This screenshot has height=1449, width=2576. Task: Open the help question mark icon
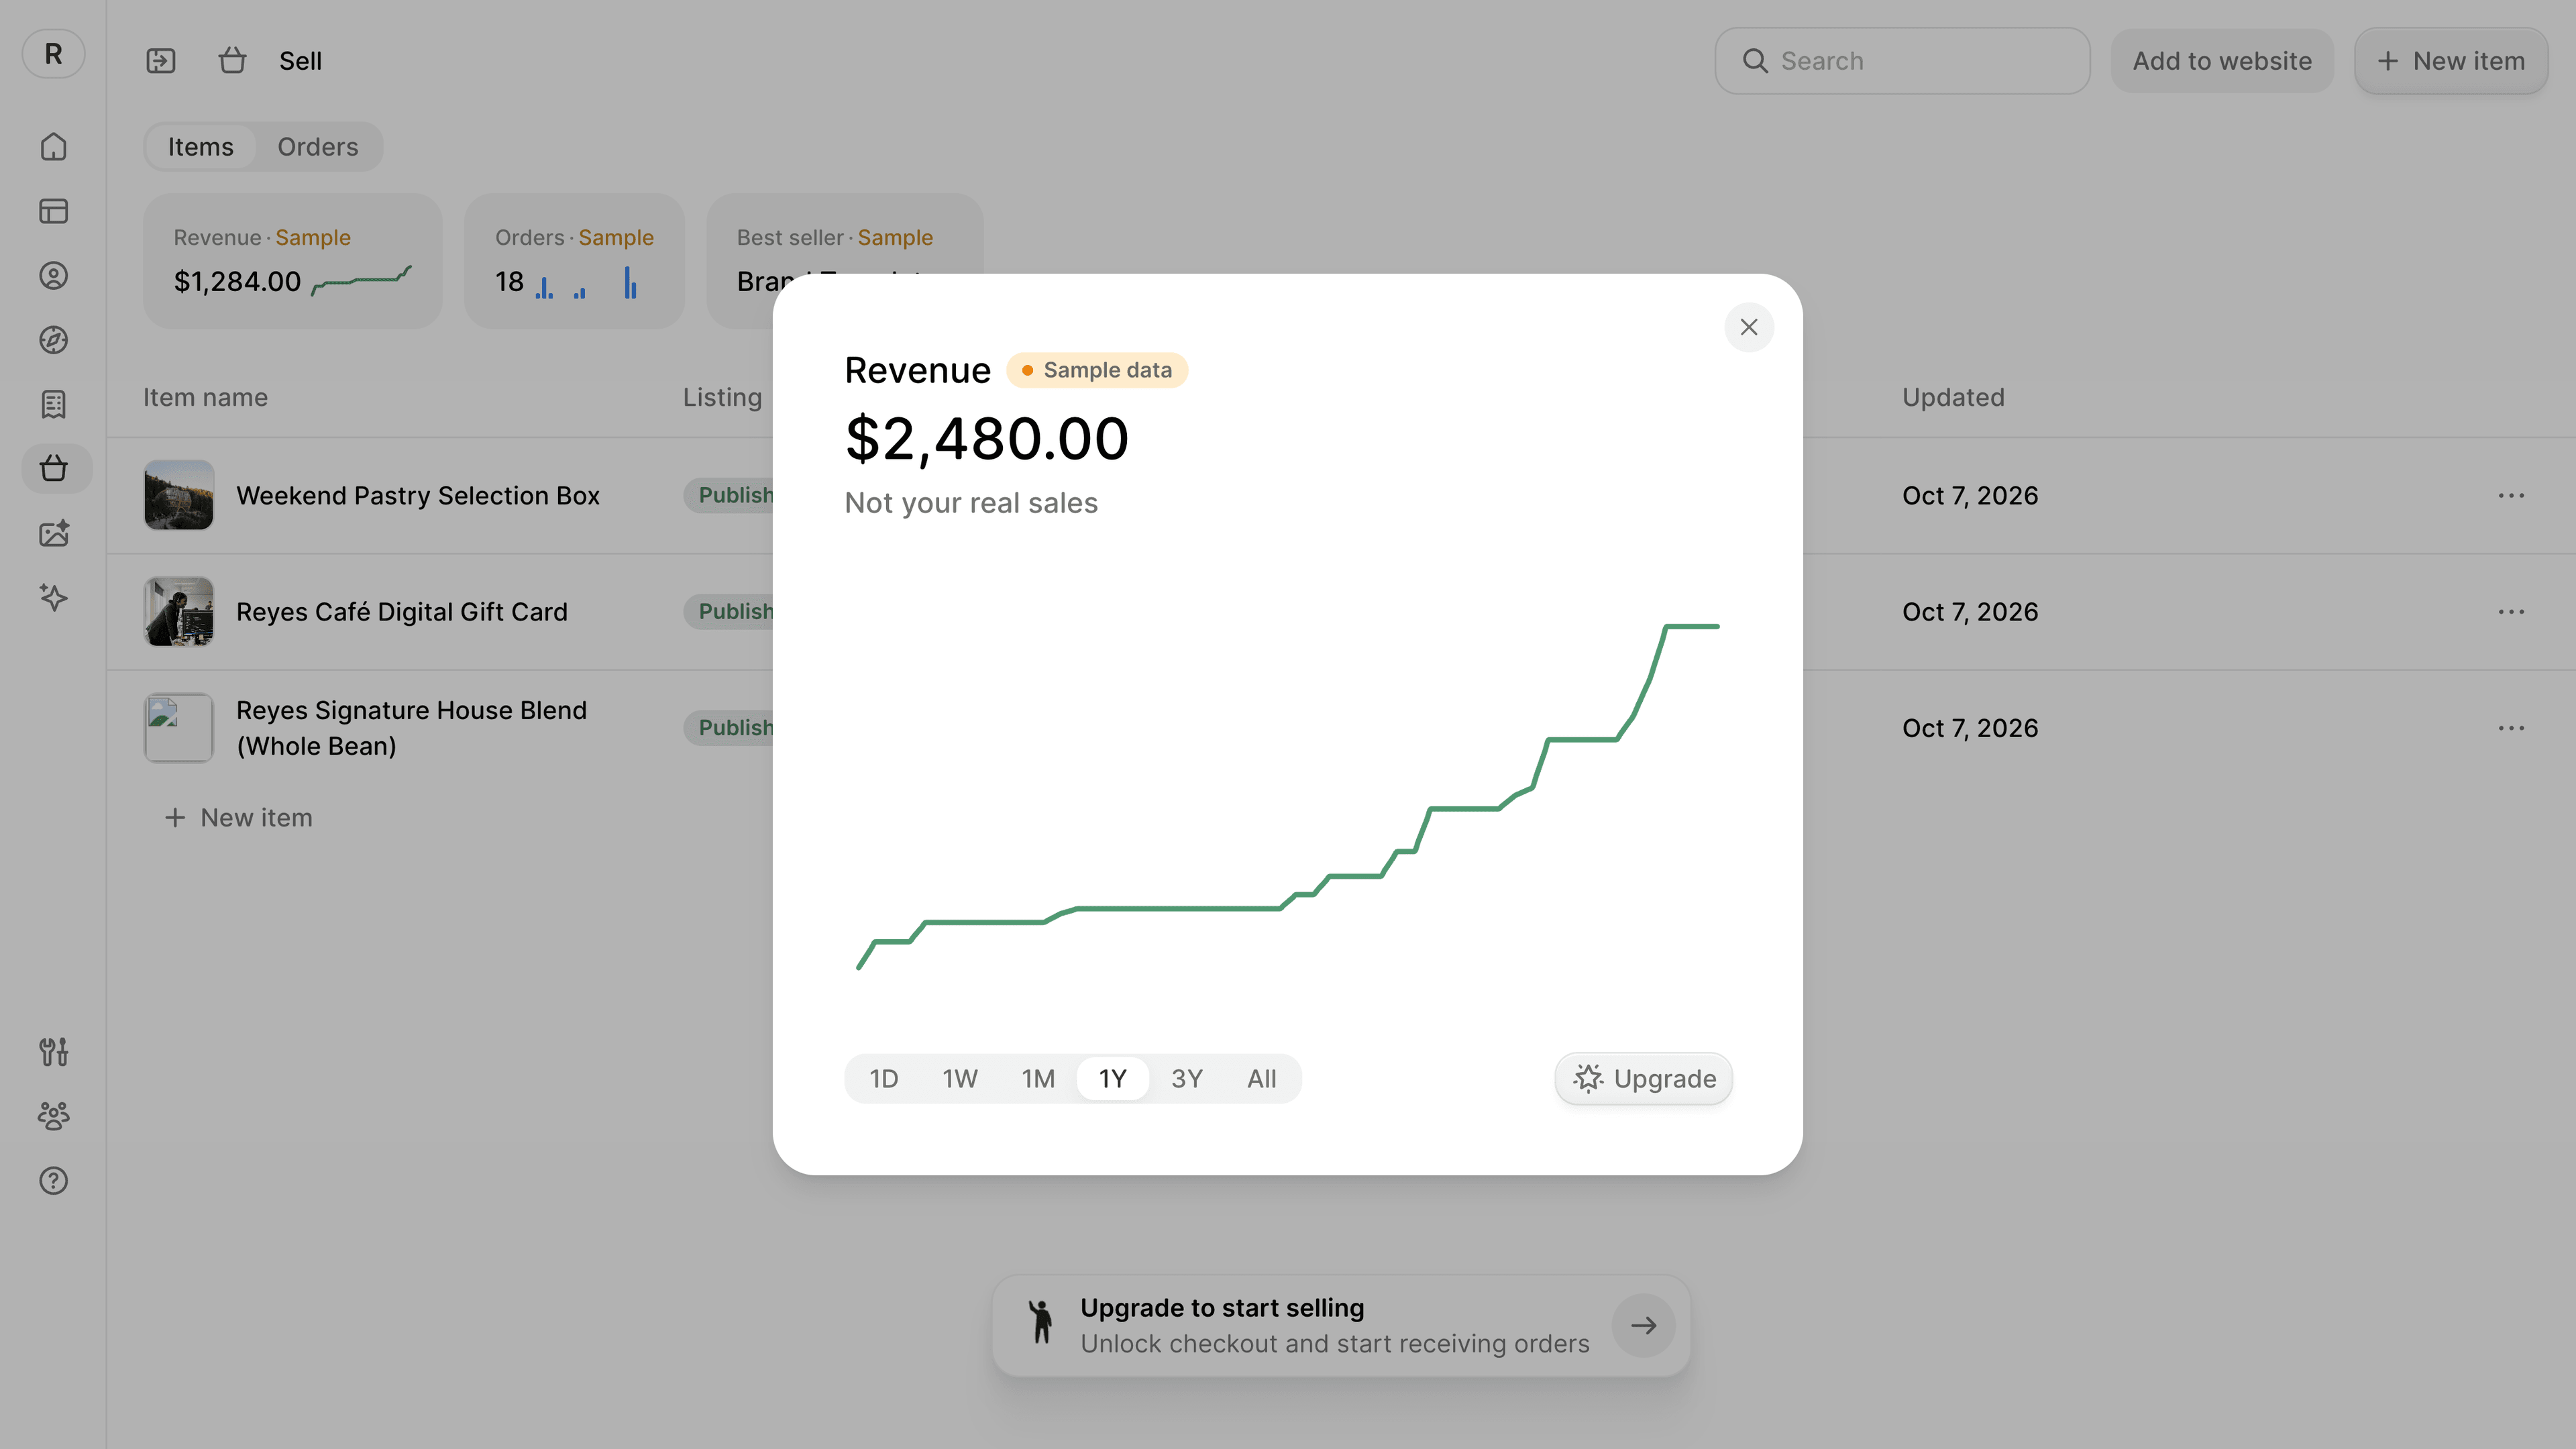tap(53, 1181)
